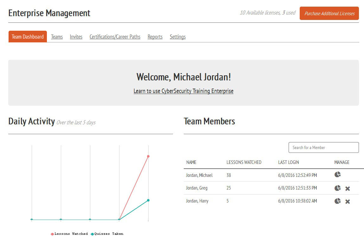Viewport: 364px width, 237px height.
Task: Open report chart icon for Jordan, Harry
Action: pyautogui.click(x=337, y=201)
